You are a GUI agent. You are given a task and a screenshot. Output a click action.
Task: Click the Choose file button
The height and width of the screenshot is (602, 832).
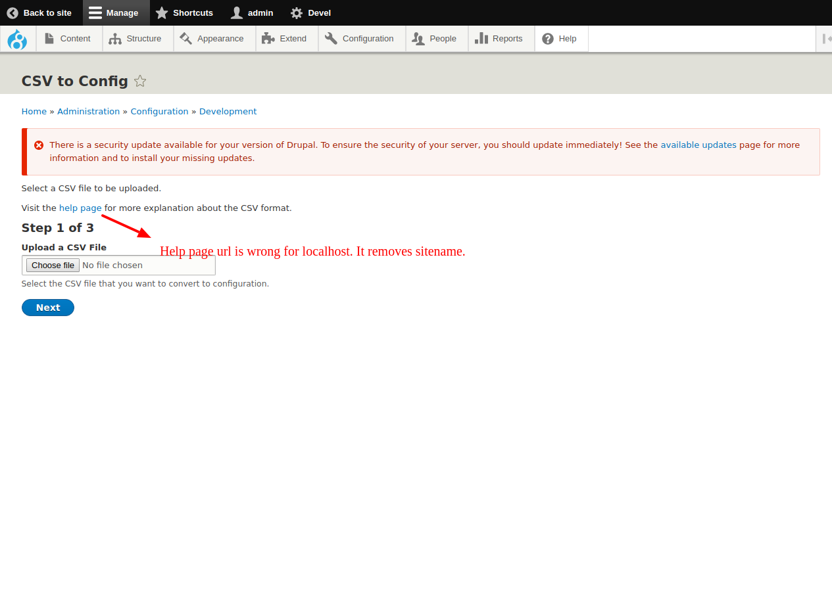point(53,265)
